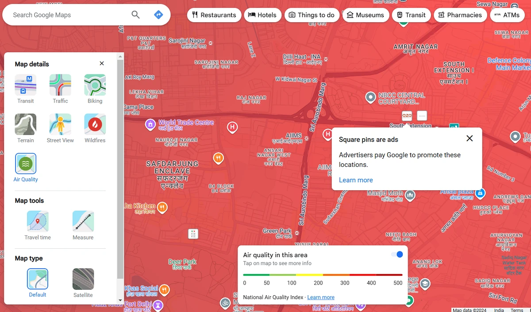This screenshot has width=531, height=312.
Task: Open the NBCC Central Courtyard pin
Action: 370,97
